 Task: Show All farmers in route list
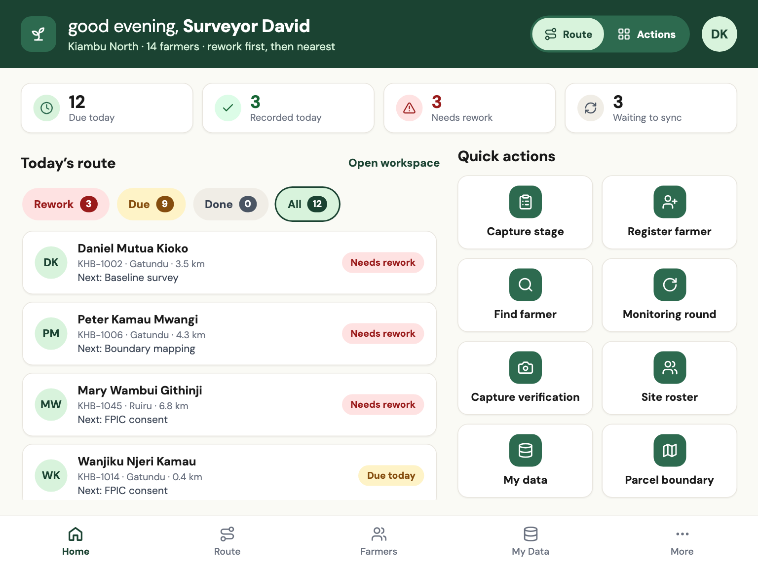pos(307,204)
